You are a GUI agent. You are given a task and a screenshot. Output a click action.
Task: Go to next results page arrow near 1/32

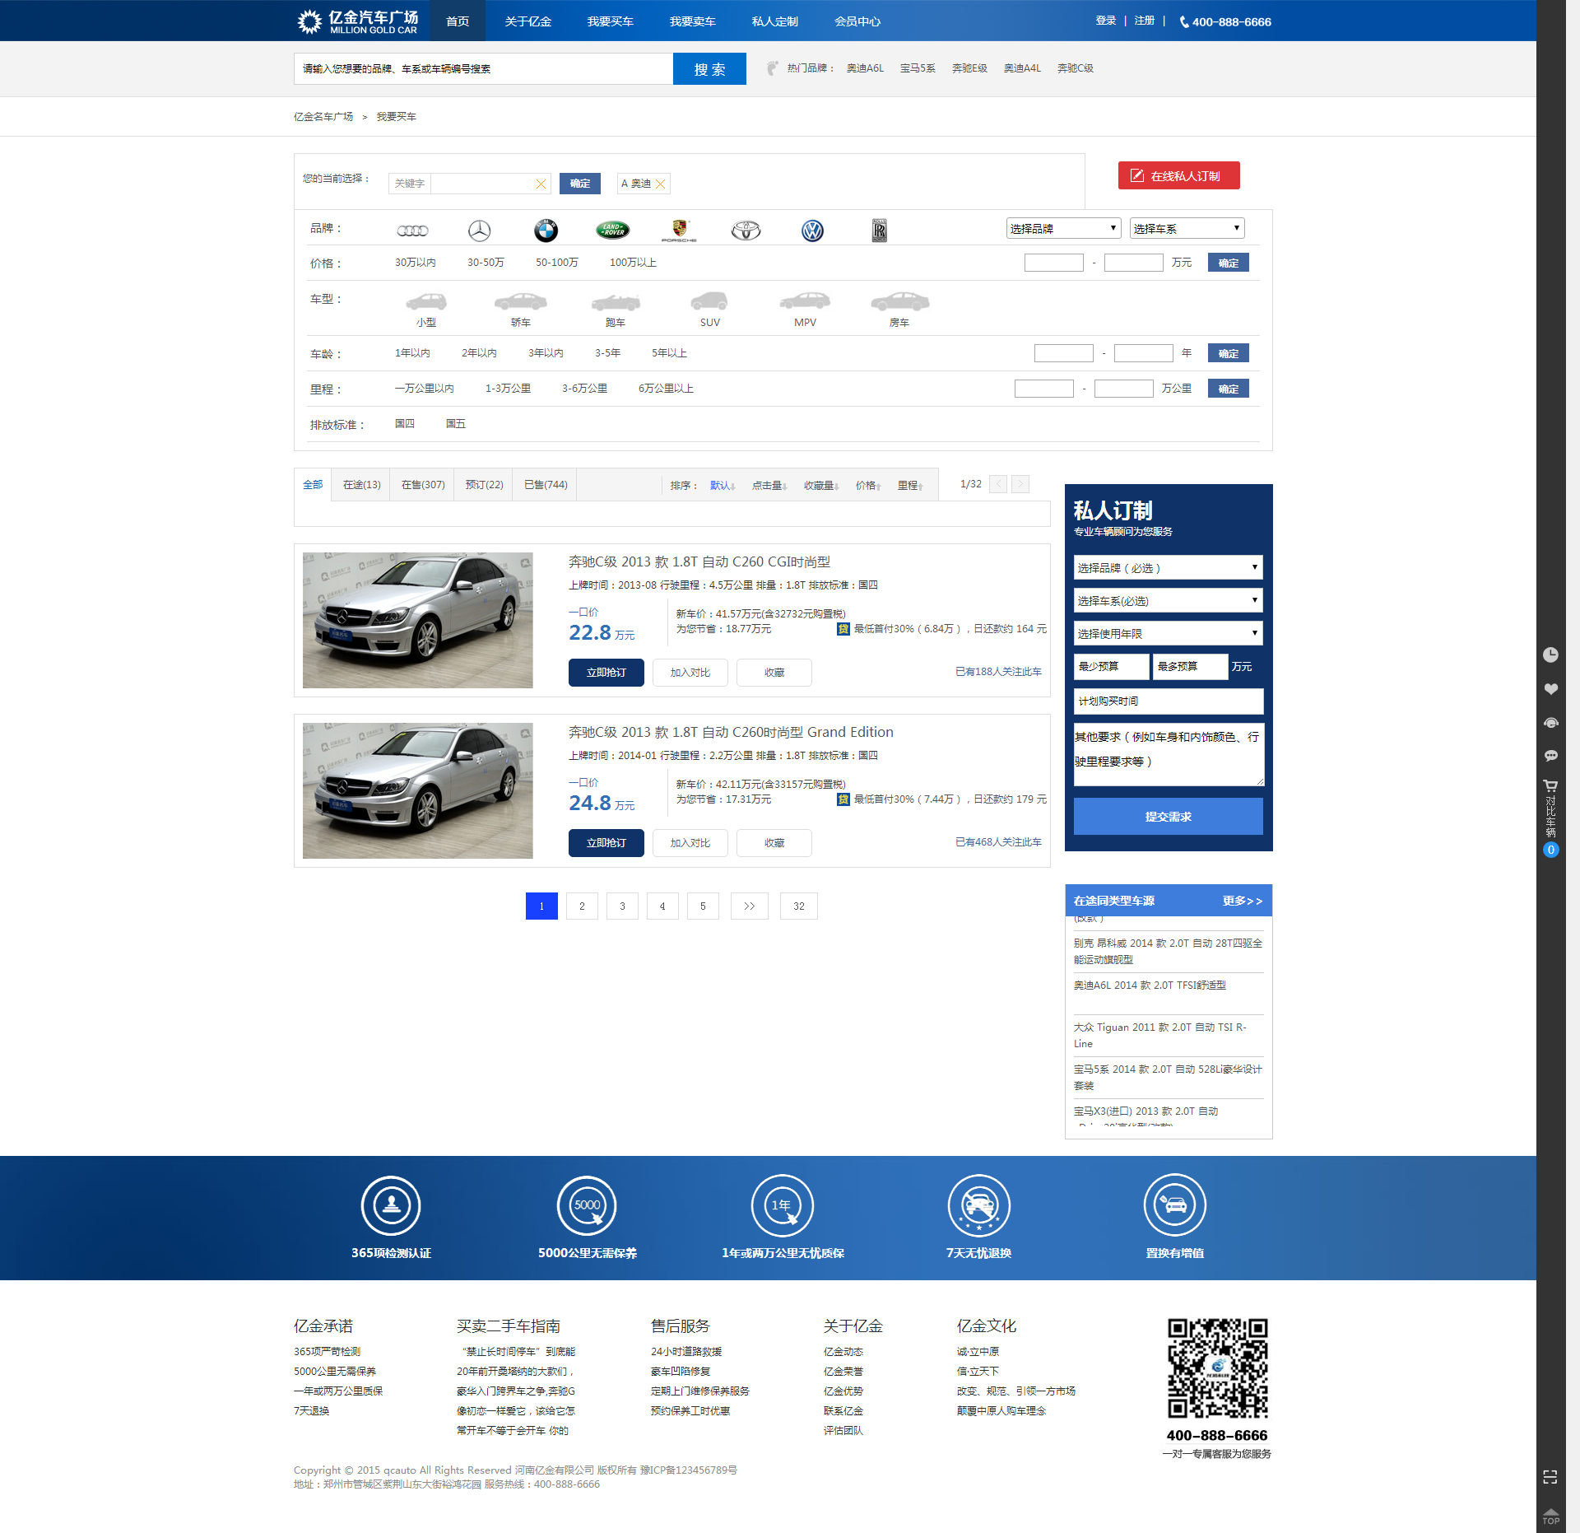1020,484
